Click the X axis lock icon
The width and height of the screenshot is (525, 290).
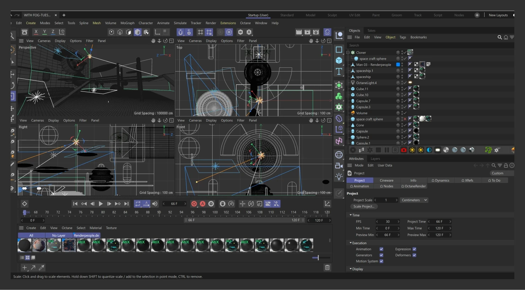pos(36,32)
